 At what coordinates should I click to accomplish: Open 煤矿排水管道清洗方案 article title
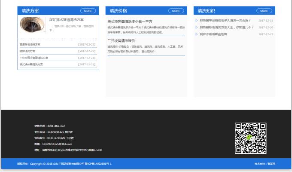(66, 20)
